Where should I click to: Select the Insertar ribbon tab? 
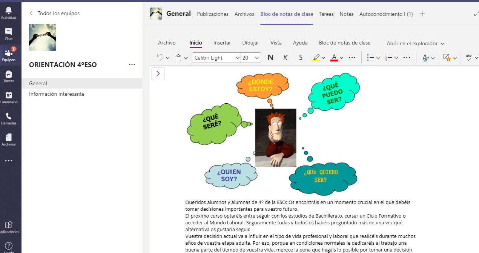[x=222, y=43]
